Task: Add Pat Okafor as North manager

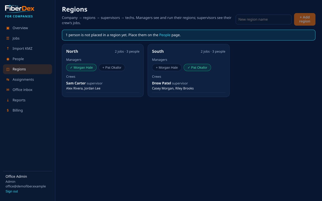Action: pyautogui.click(x=112, y=68)
